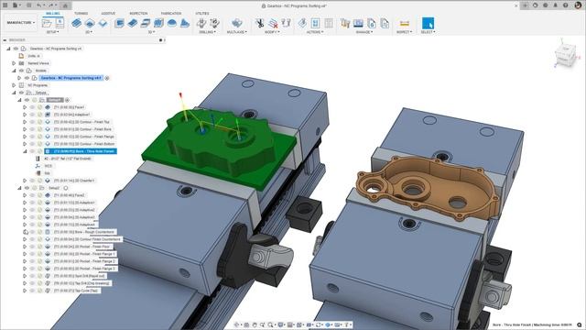
Task: Open user profile avatar
Action: pos(578,5)
